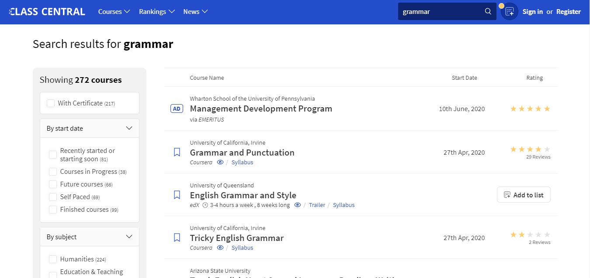This screenshot has width=590, height=278.
Task: Click the Course Name column header
Action: coord(207,78)
